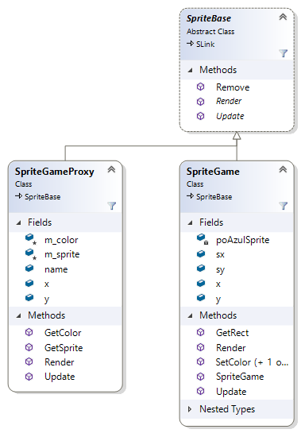Image resolution: width=301 pixels, height=433 pixels.
Task: Click the SLink base type label
Action: coord(205,44)
